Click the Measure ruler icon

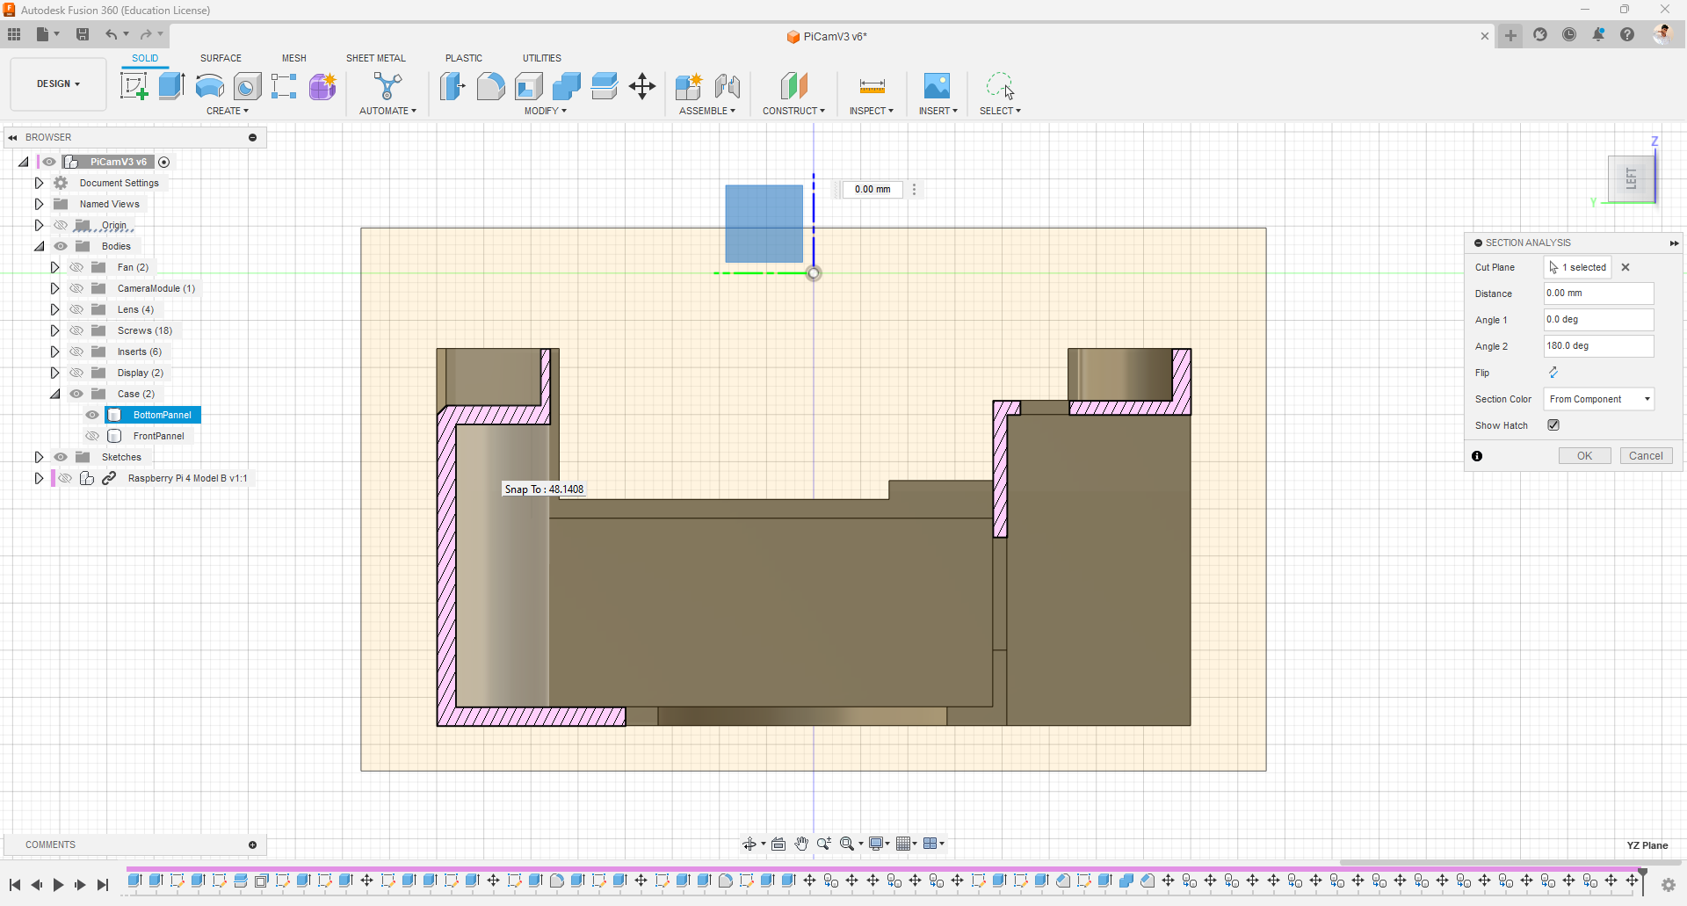click(872, 86)
